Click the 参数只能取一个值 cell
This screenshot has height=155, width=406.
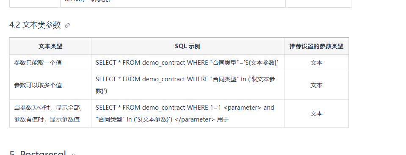coord(38,63)
